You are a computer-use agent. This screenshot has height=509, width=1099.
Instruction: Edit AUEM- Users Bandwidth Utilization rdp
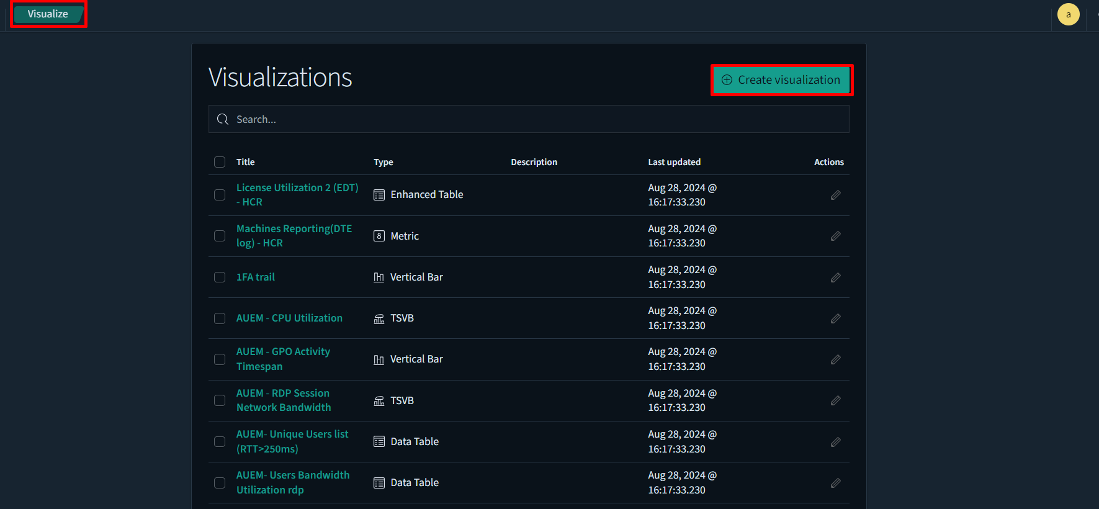(835, 483)
